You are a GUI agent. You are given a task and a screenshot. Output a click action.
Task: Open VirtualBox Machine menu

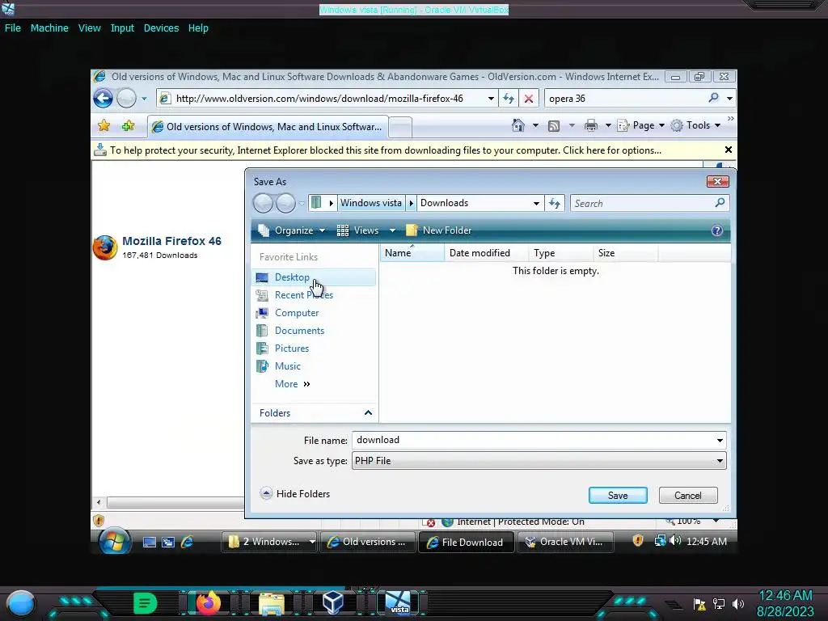click(49, 28)
